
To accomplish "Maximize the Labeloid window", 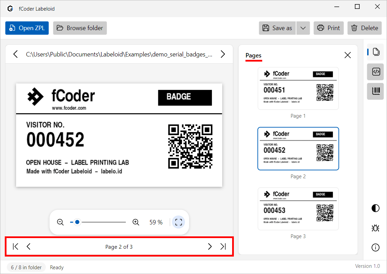I will (357, 6).
